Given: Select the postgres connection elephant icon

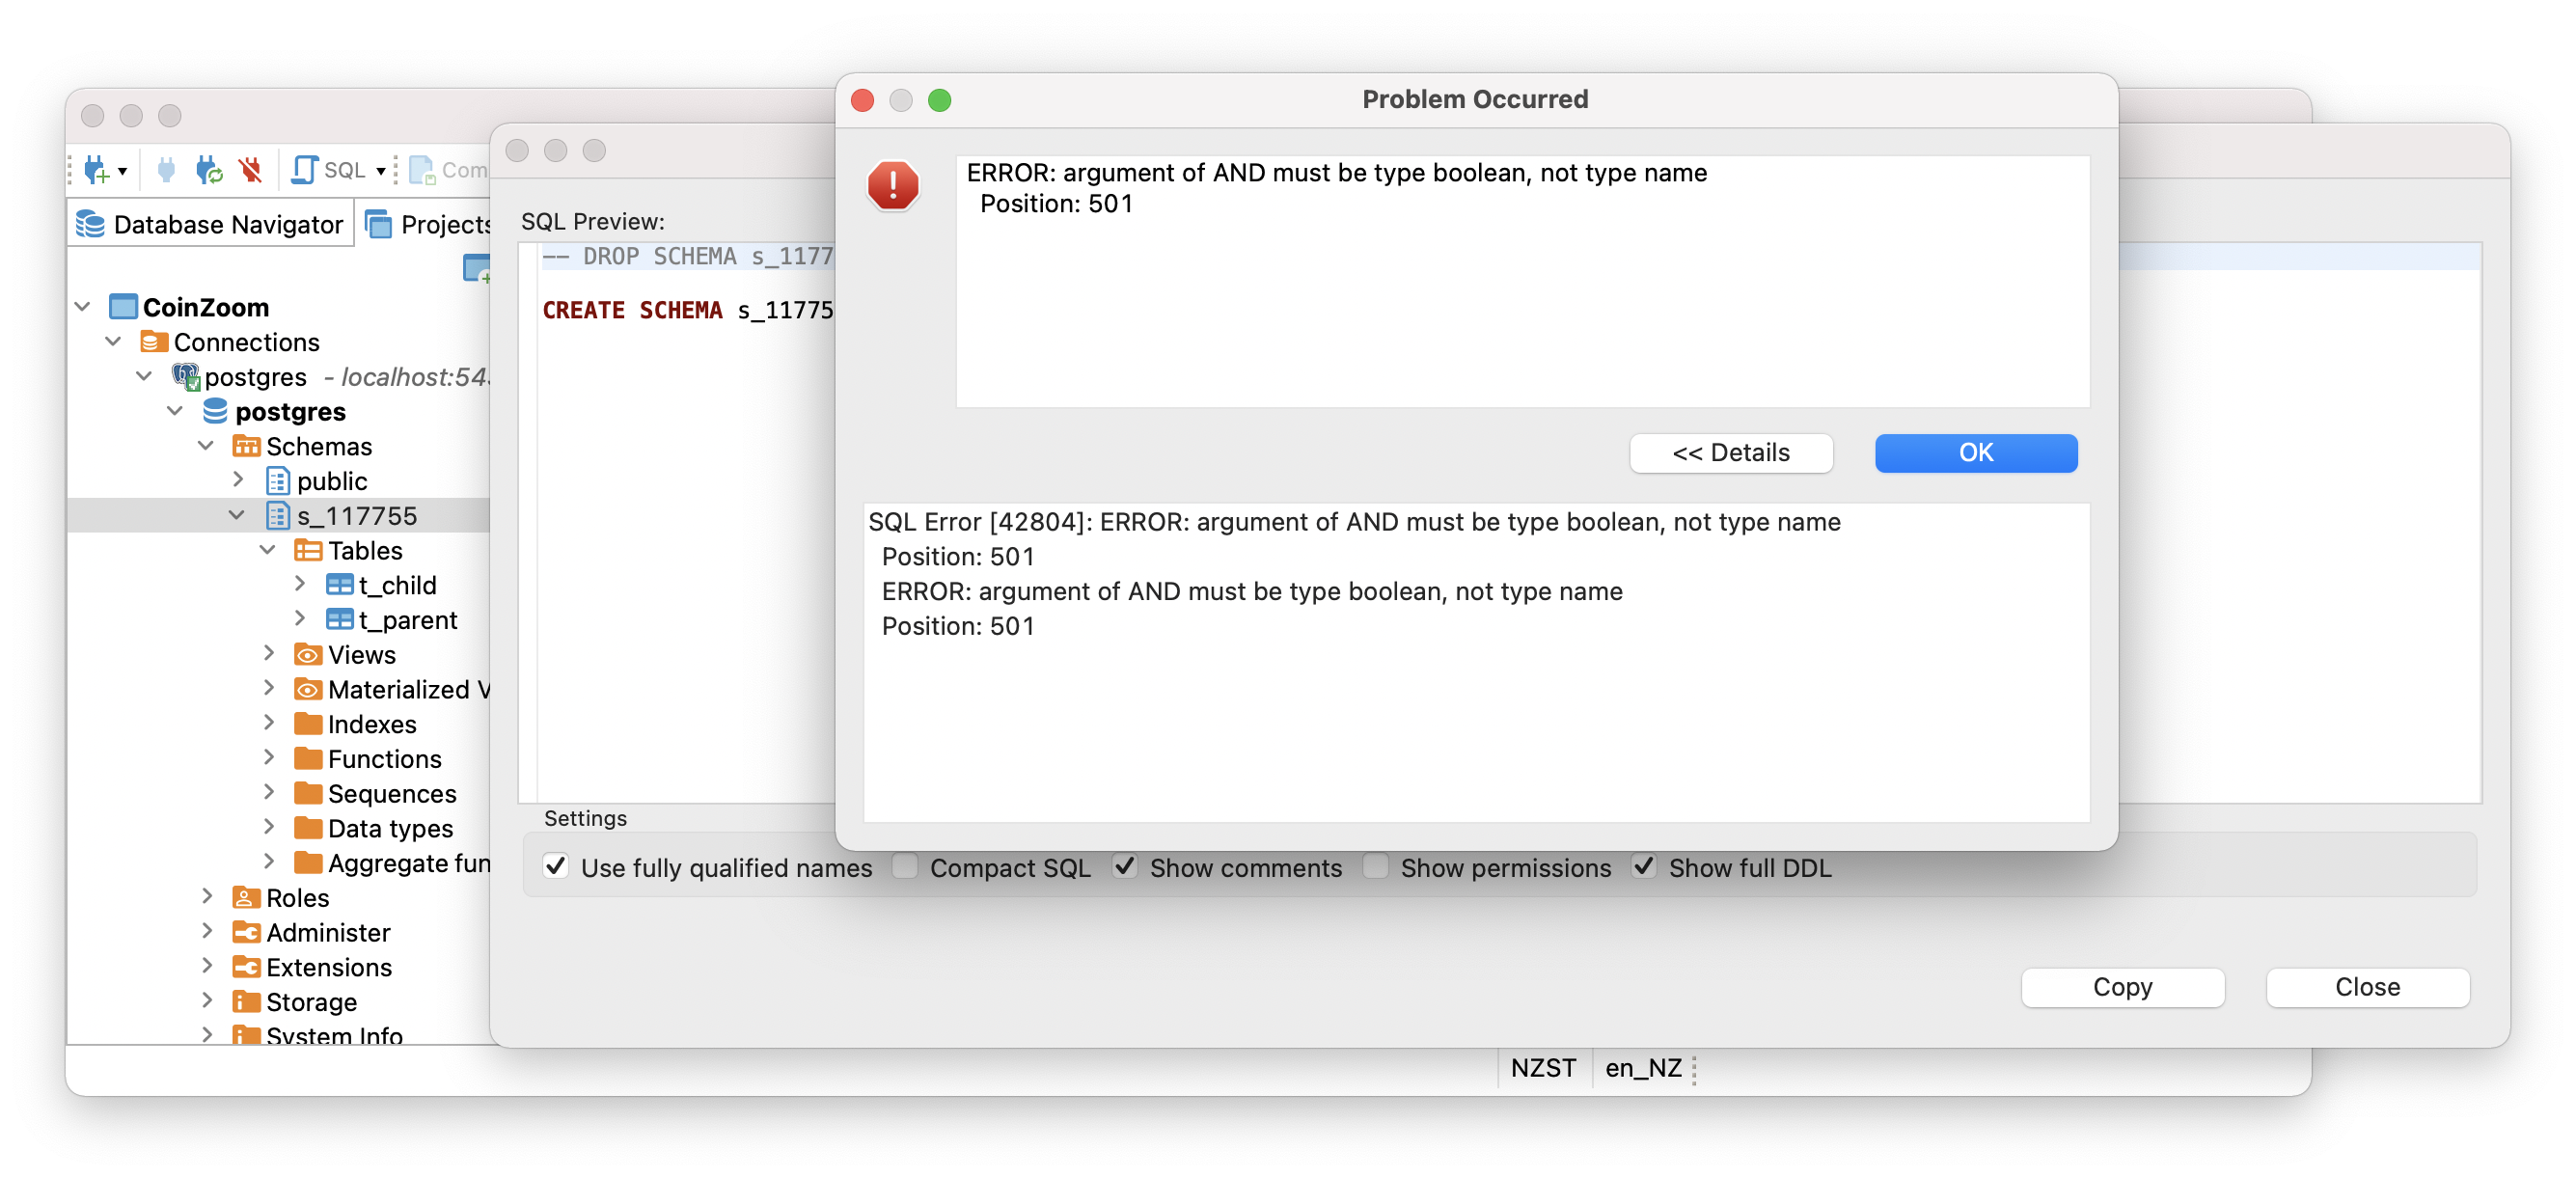Looking at the screenshot, I should pos(186,376).
